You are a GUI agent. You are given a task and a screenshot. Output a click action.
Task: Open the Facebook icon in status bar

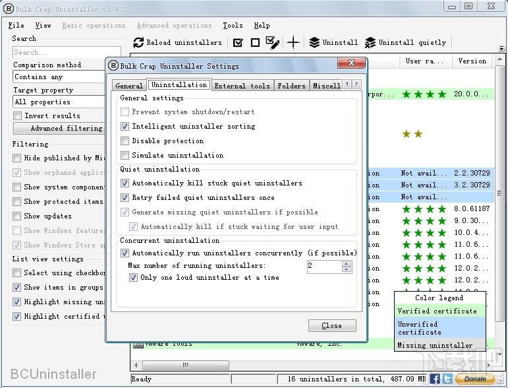click(x=435, y=379)
